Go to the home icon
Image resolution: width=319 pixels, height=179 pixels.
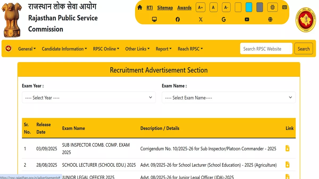click(140, 7)
